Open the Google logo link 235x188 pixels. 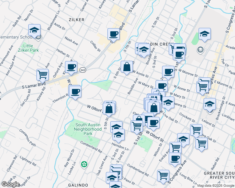(x=11, y=185)
